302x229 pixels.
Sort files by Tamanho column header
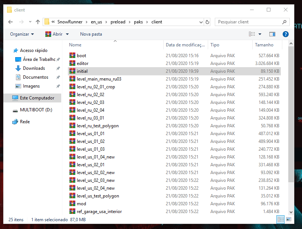pos(264,45)
